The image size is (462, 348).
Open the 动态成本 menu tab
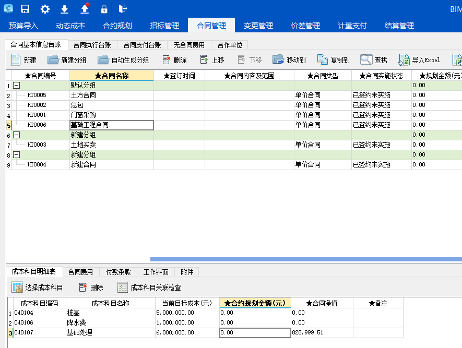pos(70,26)
